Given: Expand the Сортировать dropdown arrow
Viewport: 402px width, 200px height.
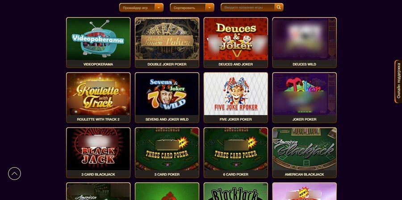Looking at the screenshot, I should (x=209, y=8).
